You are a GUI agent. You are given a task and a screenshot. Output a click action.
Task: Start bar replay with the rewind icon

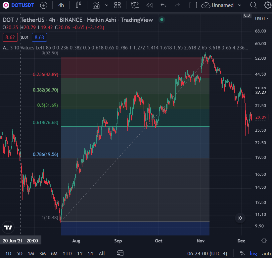(x=149, y=5)
